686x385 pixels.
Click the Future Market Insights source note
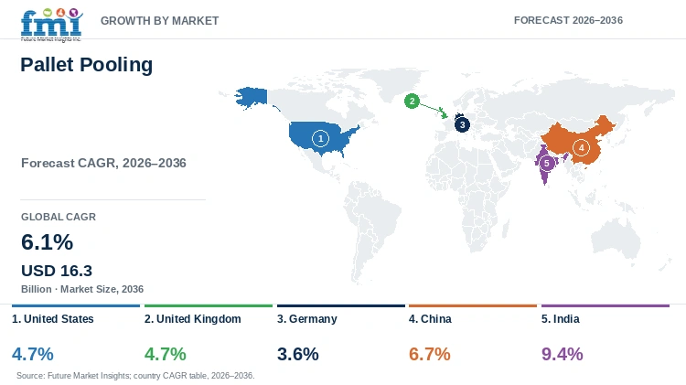(135, 375)
